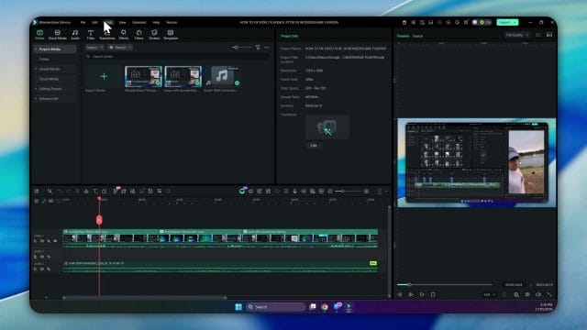Open the Audio library tab

[75, 35]
